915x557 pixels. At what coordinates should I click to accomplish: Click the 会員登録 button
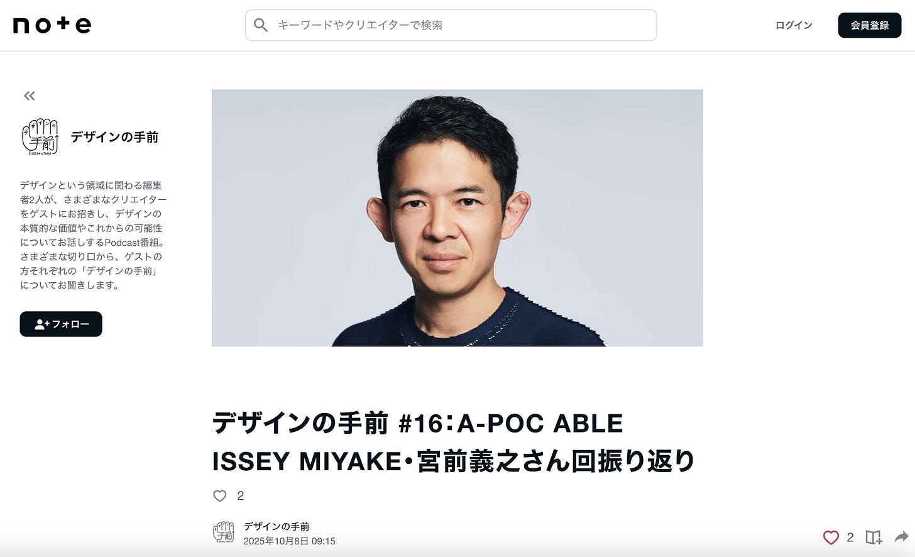coord(870,25)
